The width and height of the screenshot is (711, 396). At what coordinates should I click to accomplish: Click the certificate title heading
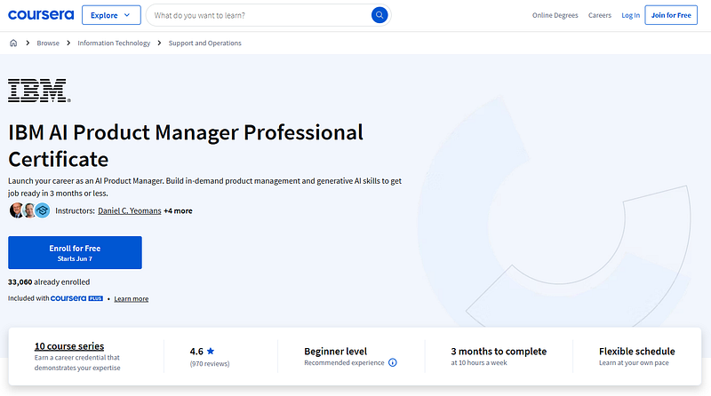186,146
